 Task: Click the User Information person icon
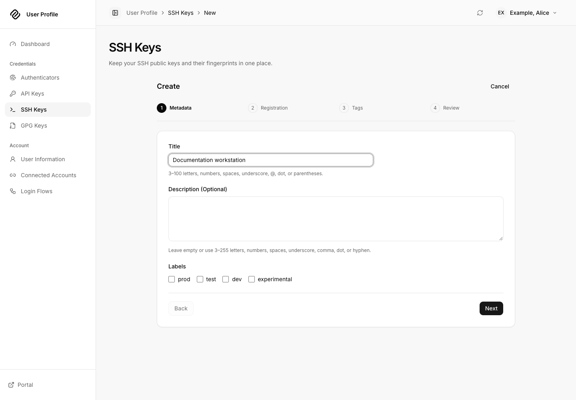[13, 159]
